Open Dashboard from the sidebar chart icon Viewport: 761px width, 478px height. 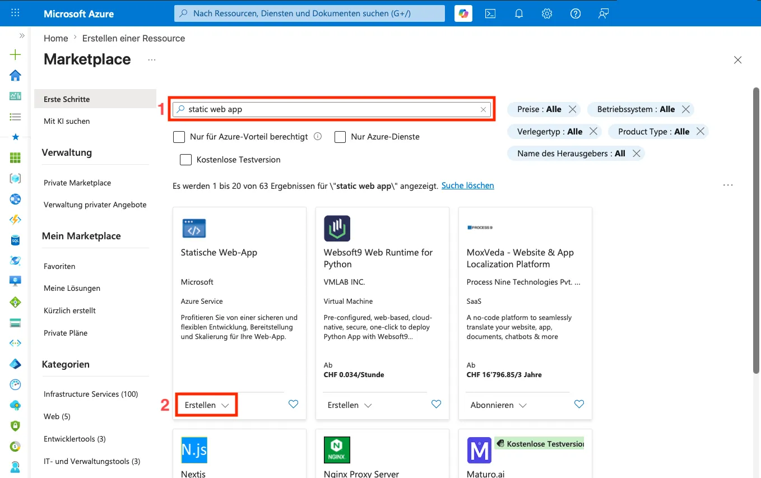click(x=16, y=96)
